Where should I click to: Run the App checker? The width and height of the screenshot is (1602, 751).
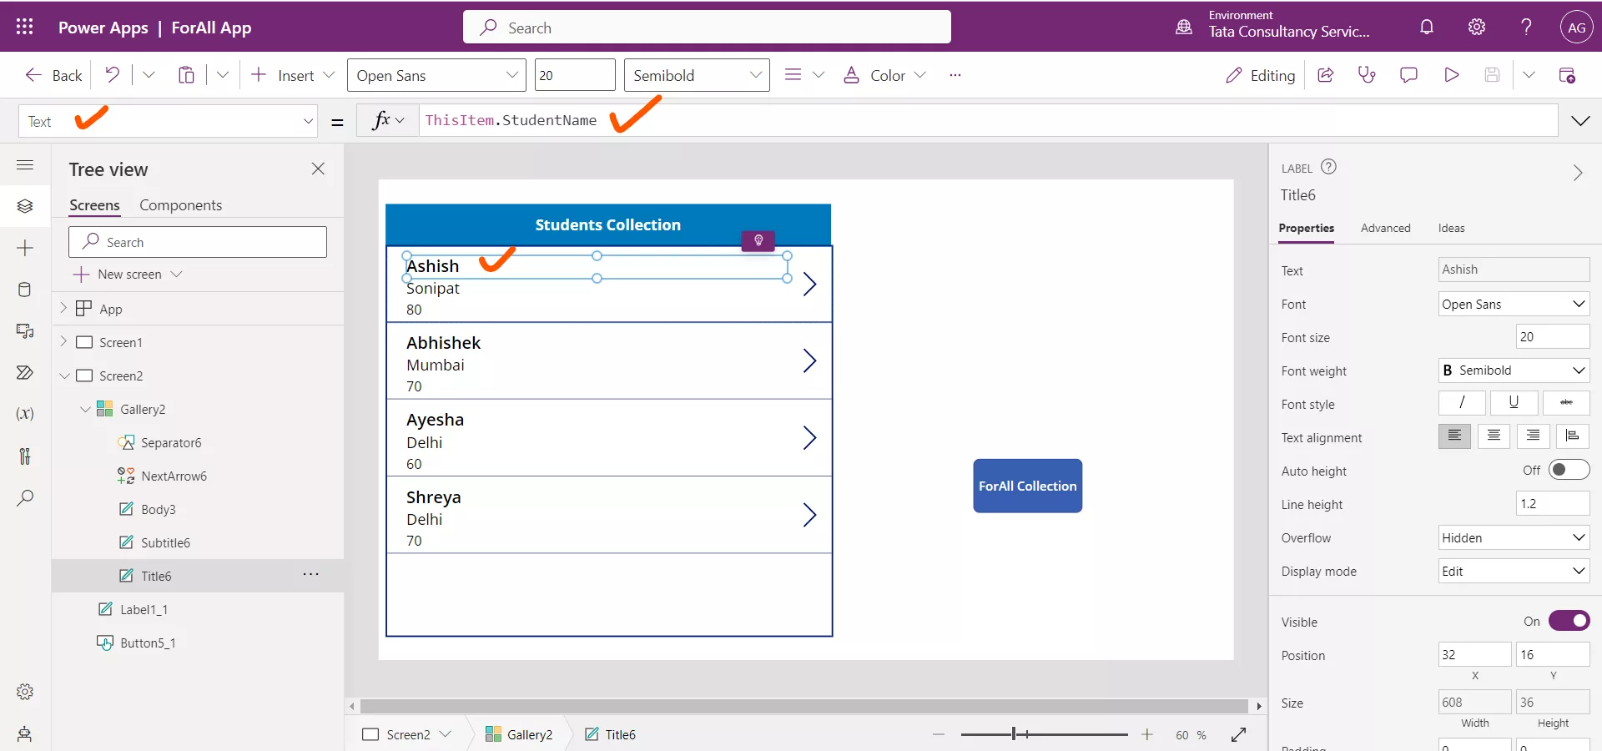click(1367, 75)
